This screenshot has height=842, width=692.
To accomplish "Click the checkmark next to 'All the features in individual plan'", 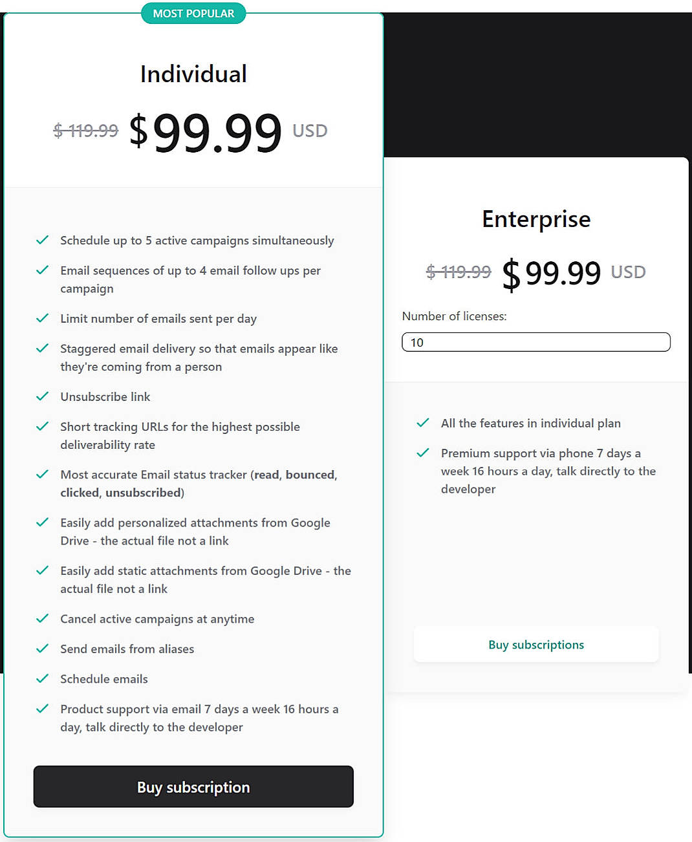I will [423, 423].
